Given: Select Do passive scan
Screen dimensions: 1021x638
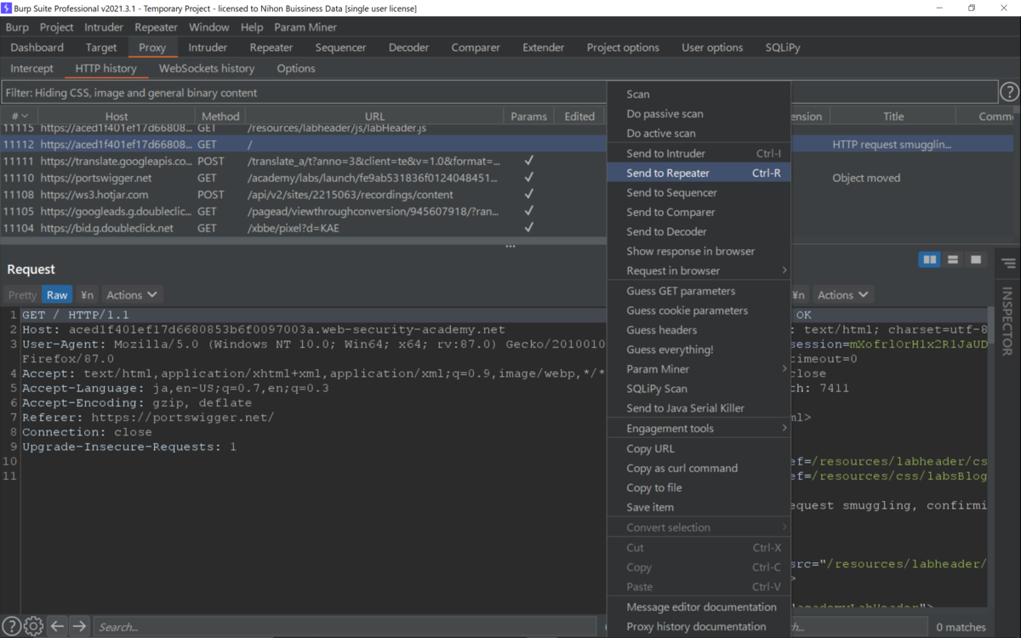Looking at the screenshot, I should [x=699, y=114].
